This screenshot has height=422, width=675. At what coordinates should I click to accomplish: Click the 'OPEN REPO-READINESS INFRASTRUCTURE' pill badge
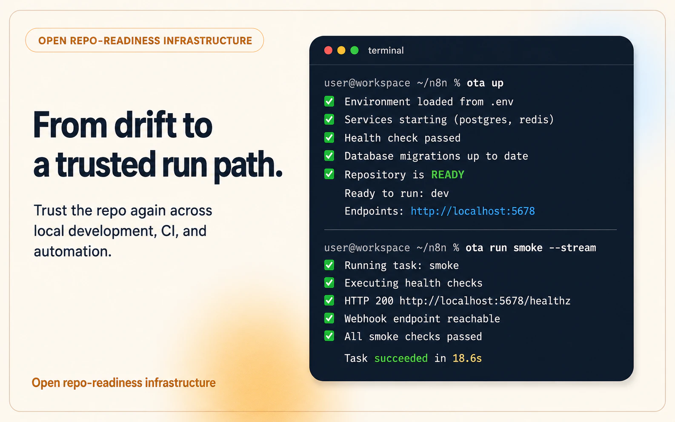pos(145,40)
